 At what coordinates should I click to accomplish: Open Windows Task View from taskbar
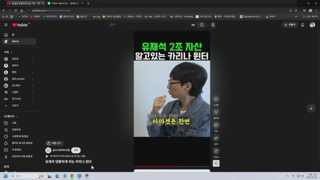tap(50, 176)
